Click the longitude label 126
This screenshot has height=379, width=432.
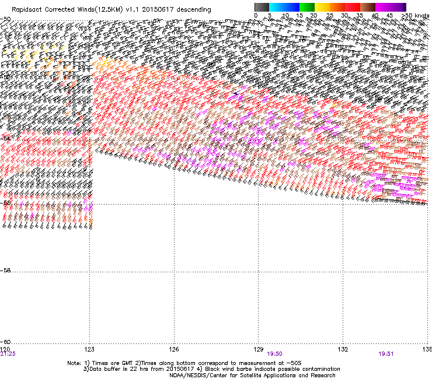pyautogui.click(x=174, y=349)
